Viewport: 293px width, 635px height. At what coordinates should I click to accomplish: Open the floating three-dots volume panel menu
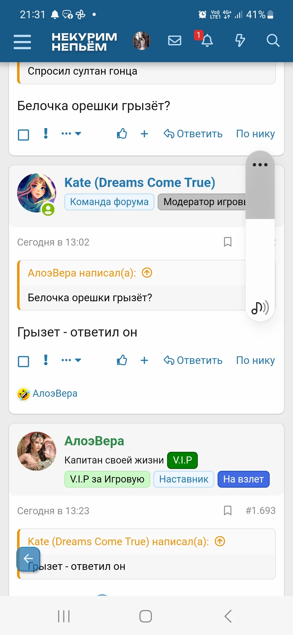point(260,165)
